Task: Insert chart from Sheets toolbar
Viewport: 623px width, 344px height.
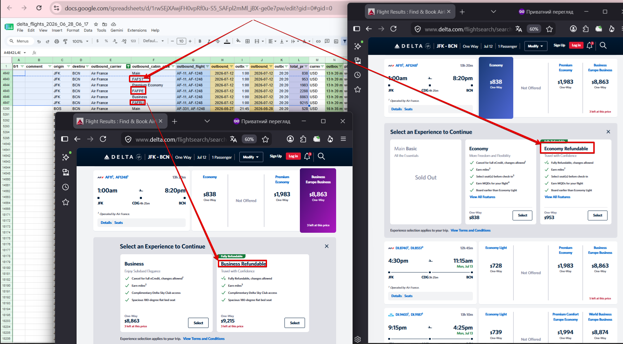Action: click(x=336, y=41)
